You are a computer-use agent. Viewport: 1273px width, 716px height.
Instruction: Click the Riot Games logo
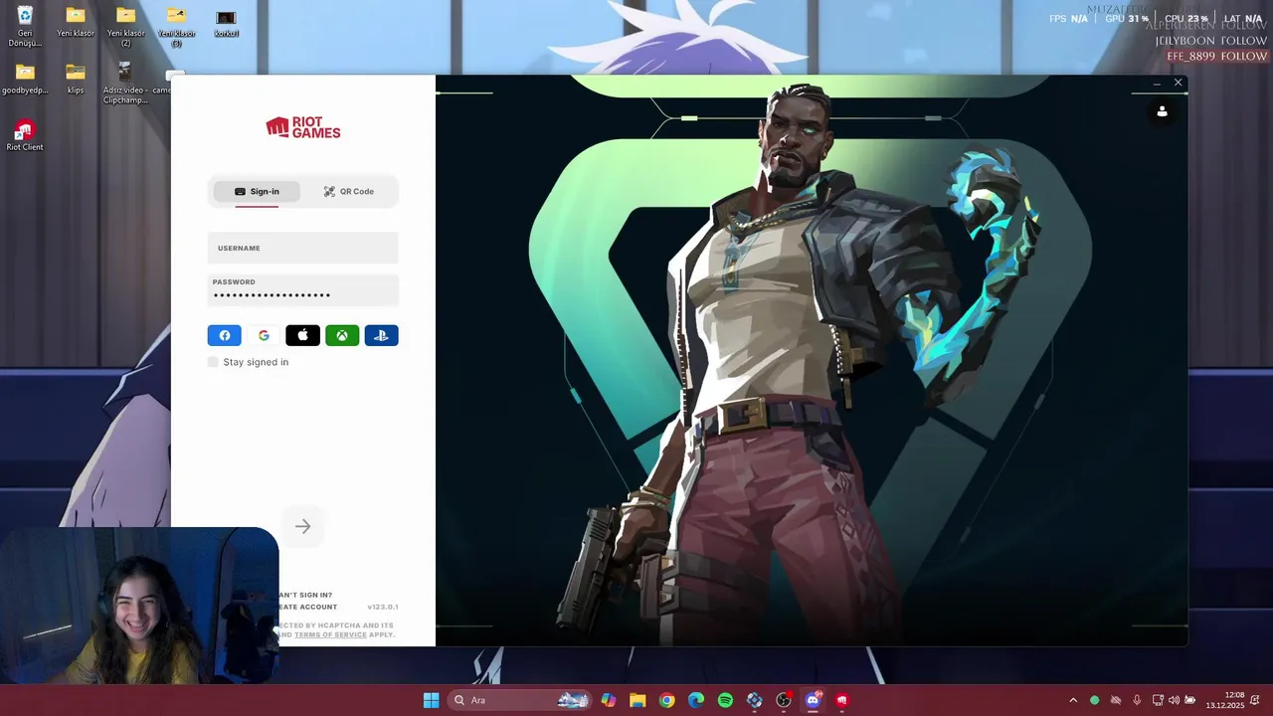pos(302,127)
